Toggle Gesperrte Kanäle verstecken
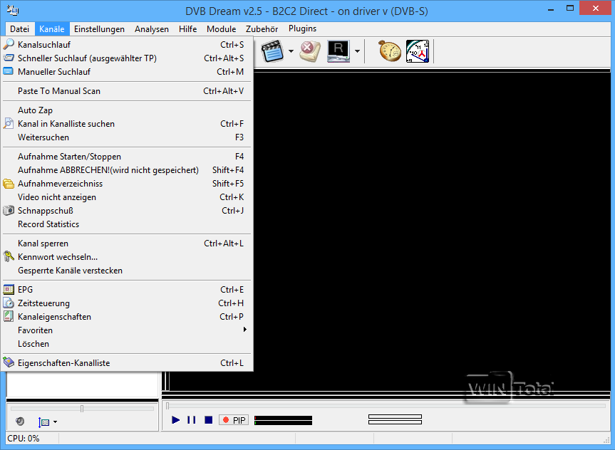The image size is (615, 450). pos(127,271)
